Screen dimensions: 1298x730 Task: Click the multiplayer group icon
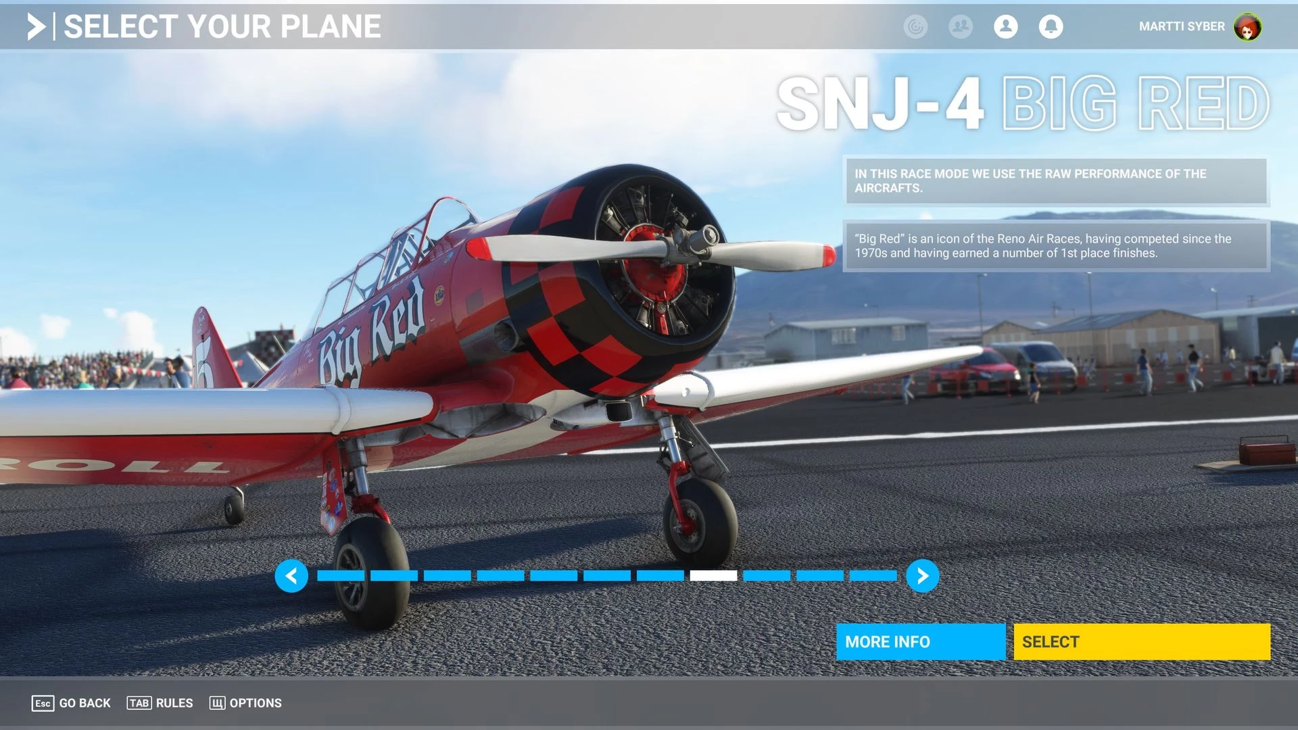960,26
